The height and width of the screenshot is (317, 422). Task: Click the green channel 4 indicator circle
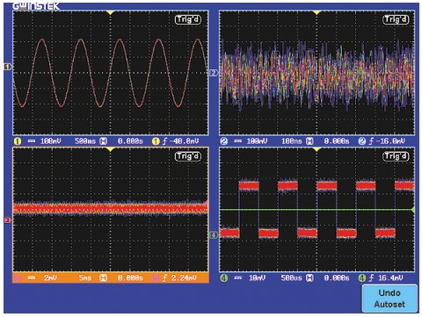(x=224, y=278)
